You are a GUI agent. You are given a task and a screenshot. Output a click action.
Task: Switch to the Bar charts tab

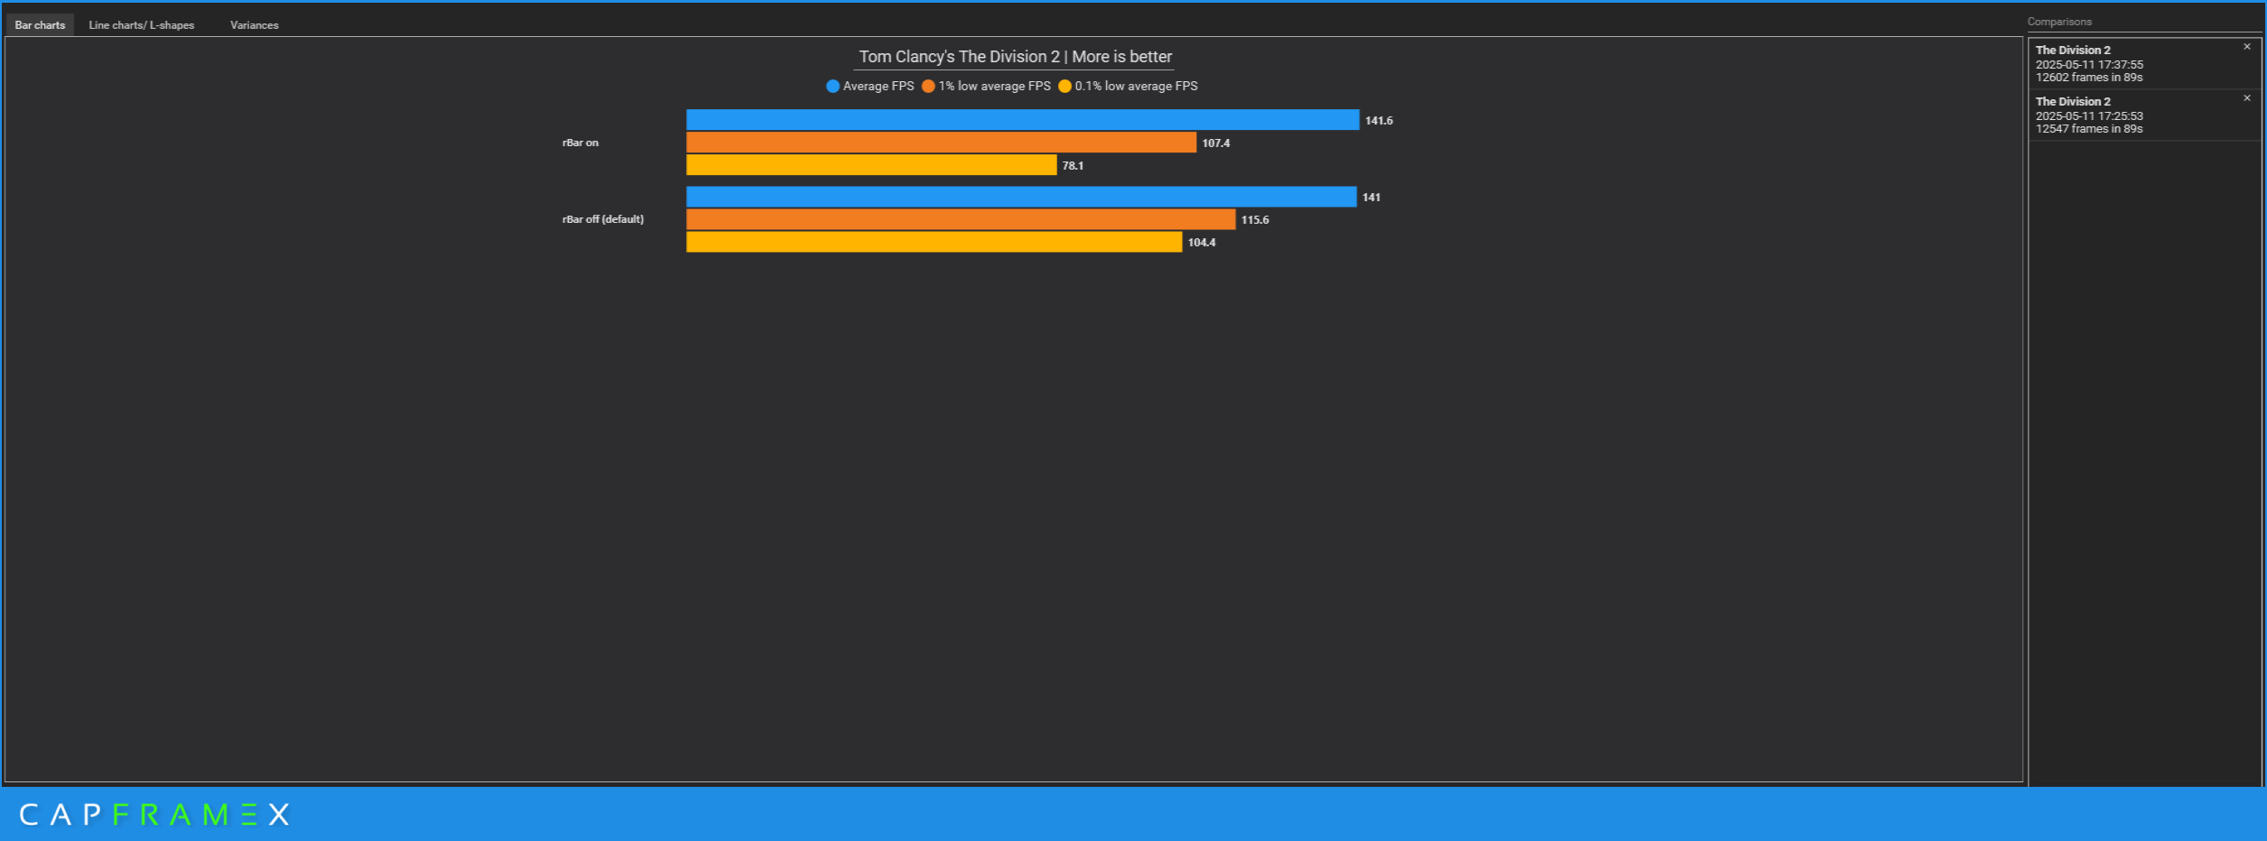coord(40,25)
